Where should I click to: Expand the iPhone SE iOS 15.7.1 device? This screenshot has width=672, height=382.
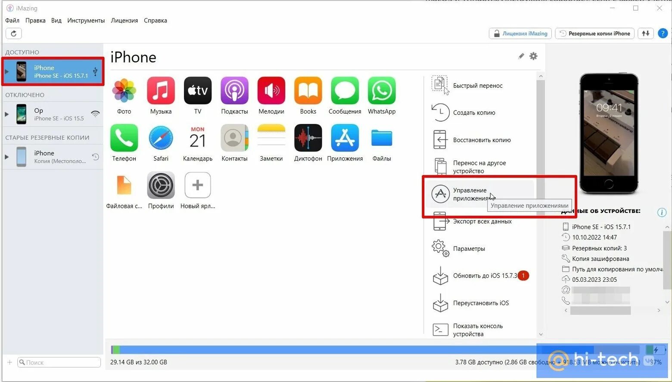(7, 71)
